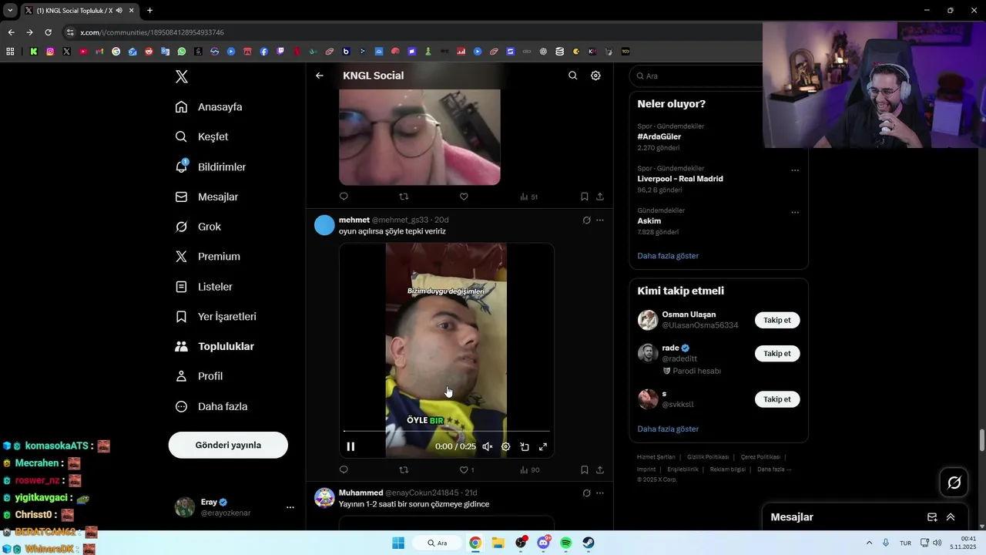This screenshot has height=555, width=986.
Task: Open more options for Askim trend
Action: (795, 213)
